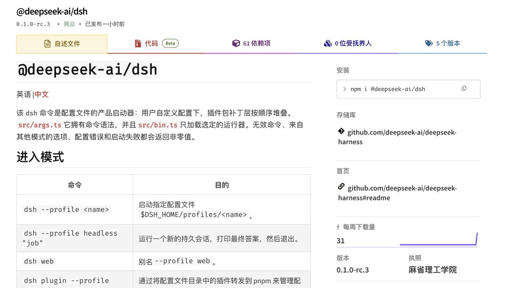The width and height of the screenshot is (513, 288).
Task: Switch to the 代码 Beta tab
Action: point(156,44)
